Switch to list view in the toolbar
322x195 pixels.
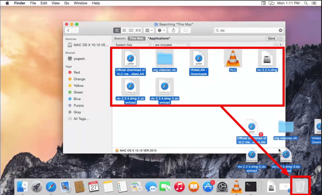click(124, 30)
